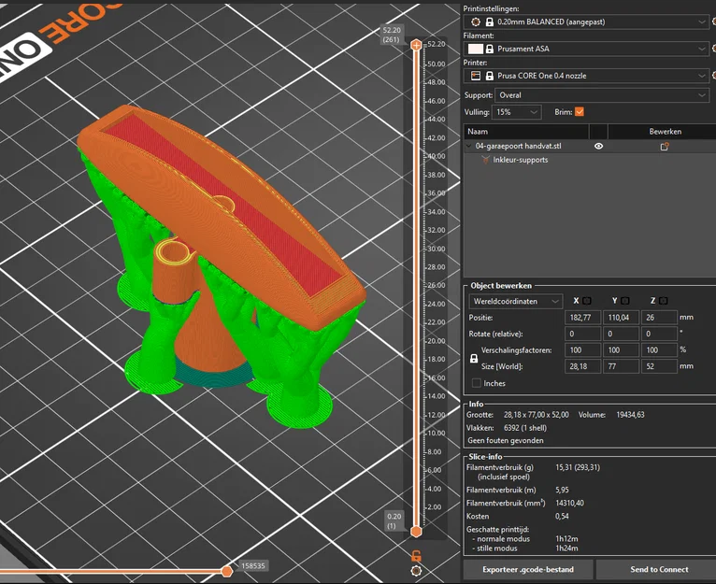Click the Volume value 19434,63
The width and height of the screenshot is (716, 584).
coord(630,415)
